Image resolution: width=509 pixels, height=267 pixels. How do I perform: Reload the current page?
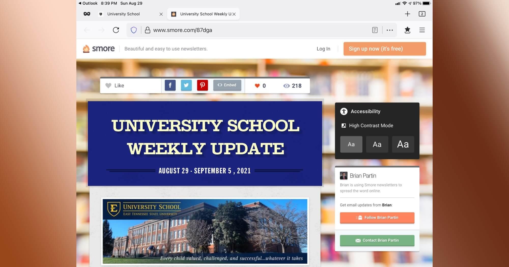pyautogui.click(x=116, y=30)
